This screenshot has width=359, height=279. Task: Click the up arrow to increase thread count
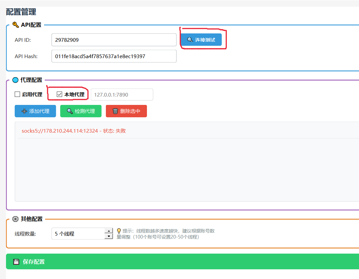[109, 231]
